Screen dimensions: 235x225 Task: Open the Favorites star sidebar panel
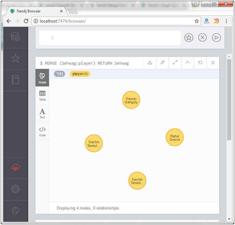[15, 58]
